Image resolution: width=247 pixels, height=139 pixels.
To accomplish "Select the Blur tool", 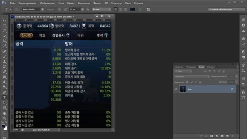I will pyautogui.click(x=4, y=82).
